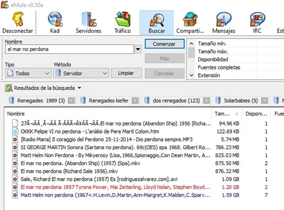Select the Buscar search toolbar icon
Image resolution: width=284 pixels, height=210 pixels.
[157, 23]
